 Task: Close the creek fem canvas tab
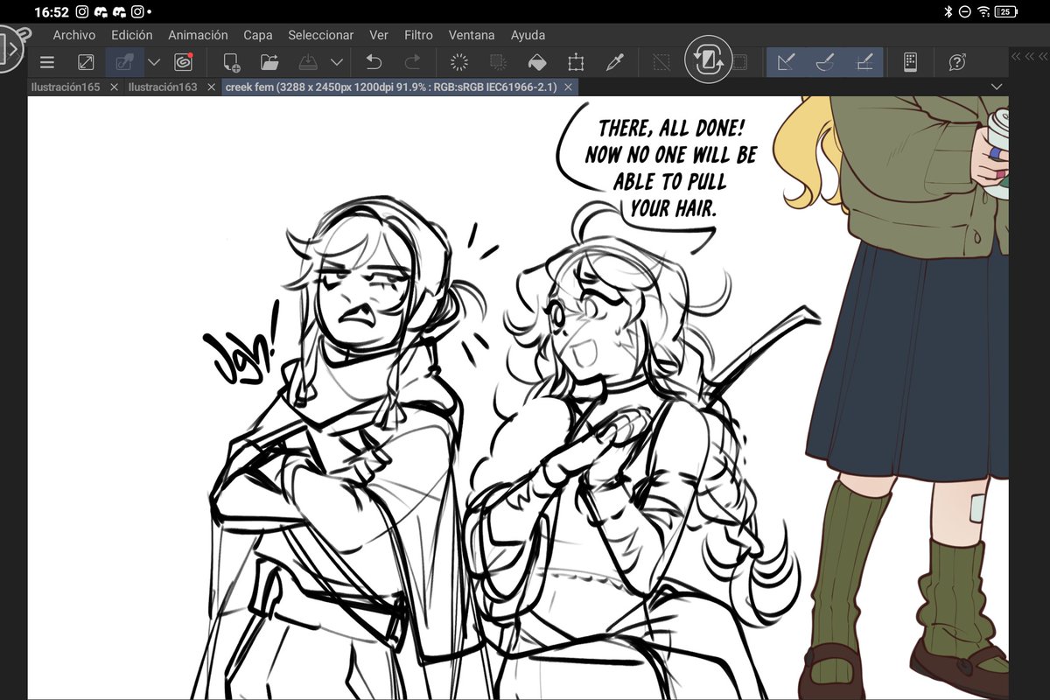pos(568,87)
